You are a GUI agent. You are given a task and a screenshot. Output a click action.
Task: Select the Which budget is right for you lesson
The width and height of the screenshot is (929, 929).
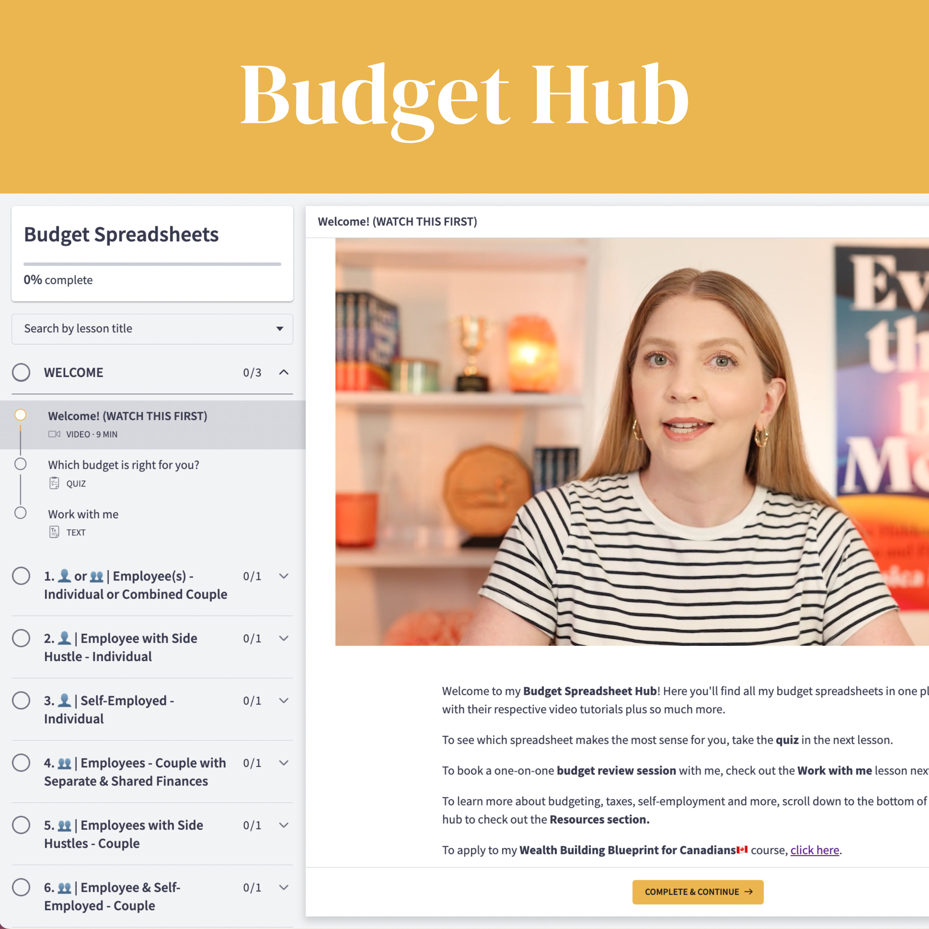[x=124, y=465]
